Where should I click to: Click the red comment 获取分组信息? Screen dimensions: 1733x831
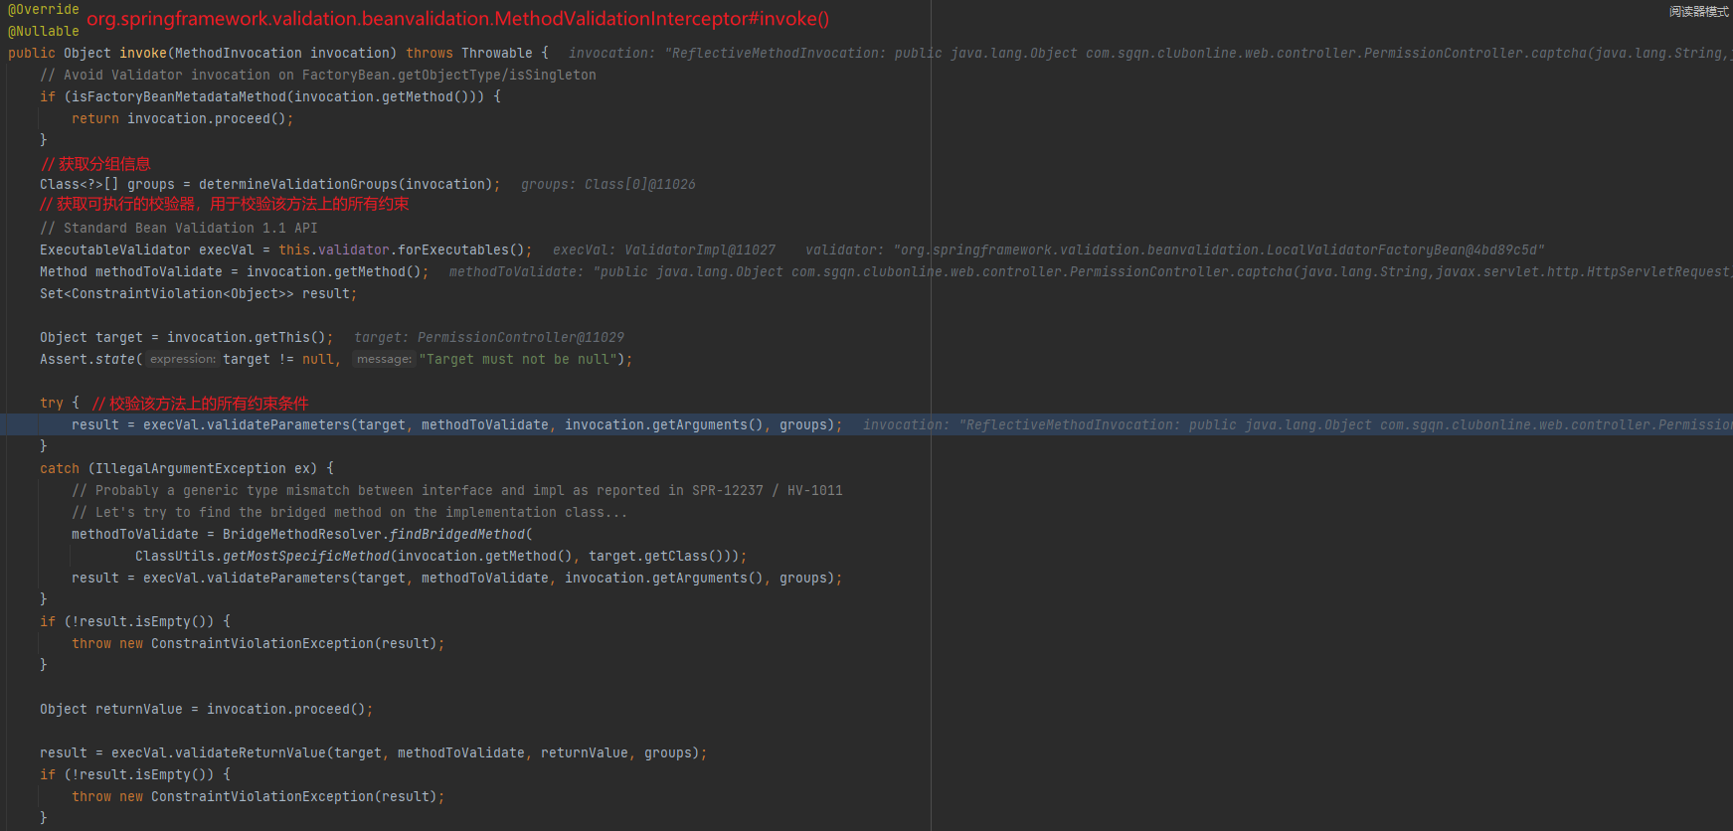click(x=95, y=163)
